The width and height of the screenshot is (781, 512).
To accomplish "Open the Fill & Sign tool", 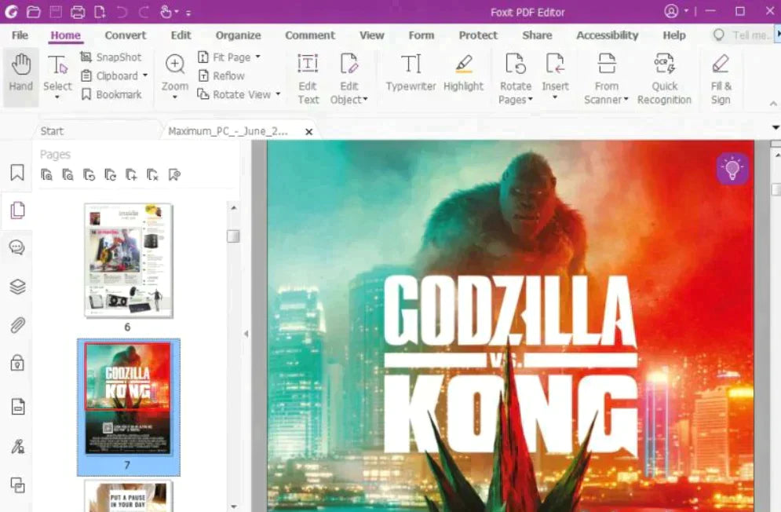I will click(x=721, y=79).
